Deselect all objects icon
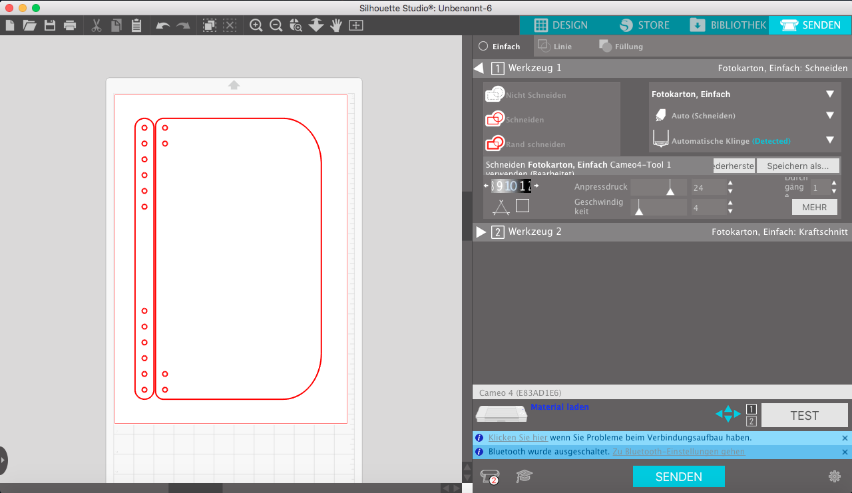This screenshot has height=493, width=852. click(x=230, y=26)
